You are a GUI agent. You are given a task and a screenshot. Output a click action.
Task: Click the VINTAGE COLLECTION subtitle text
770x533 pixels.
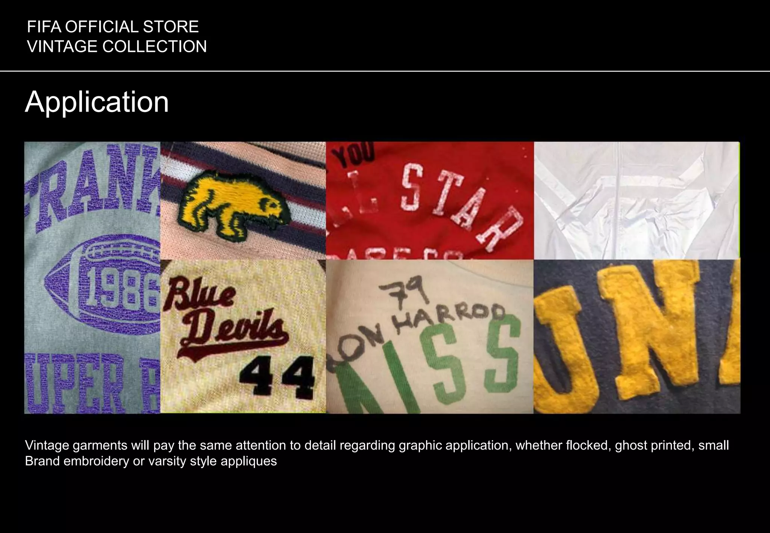coord(117,47)
